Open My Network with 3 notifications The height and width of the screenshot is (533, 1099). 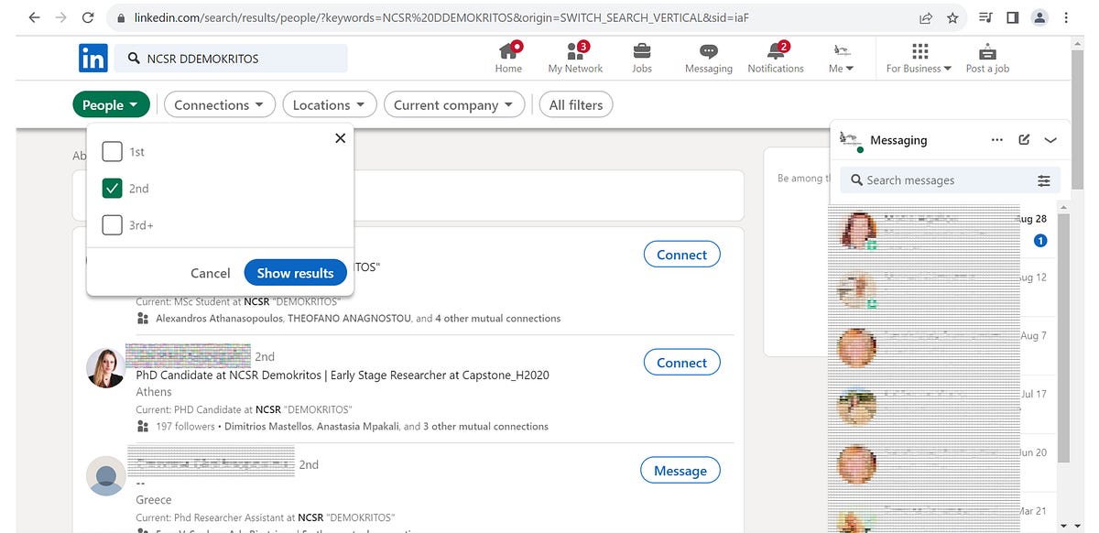[x=575, y=57]
